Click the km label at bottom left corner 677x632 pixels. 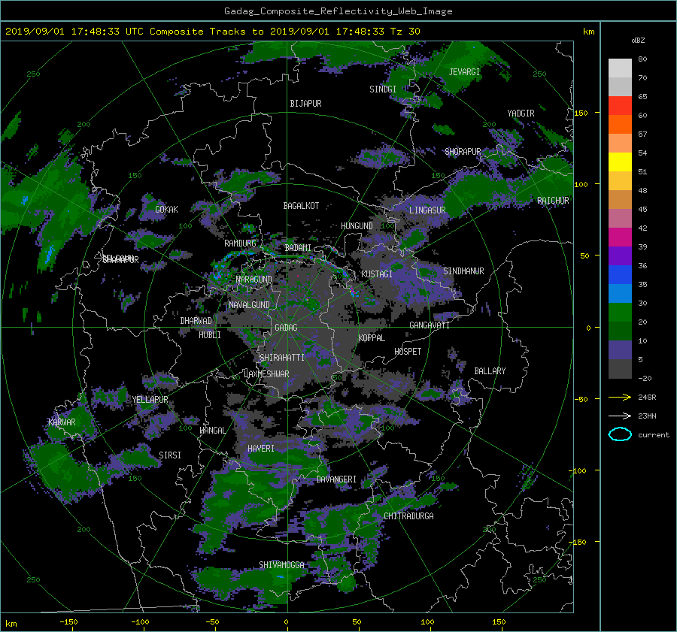point(11,624)
